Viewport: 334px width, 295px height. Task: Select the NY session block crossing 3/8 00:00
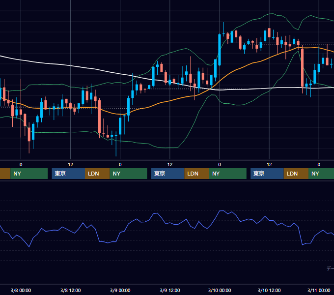[29, 174]
